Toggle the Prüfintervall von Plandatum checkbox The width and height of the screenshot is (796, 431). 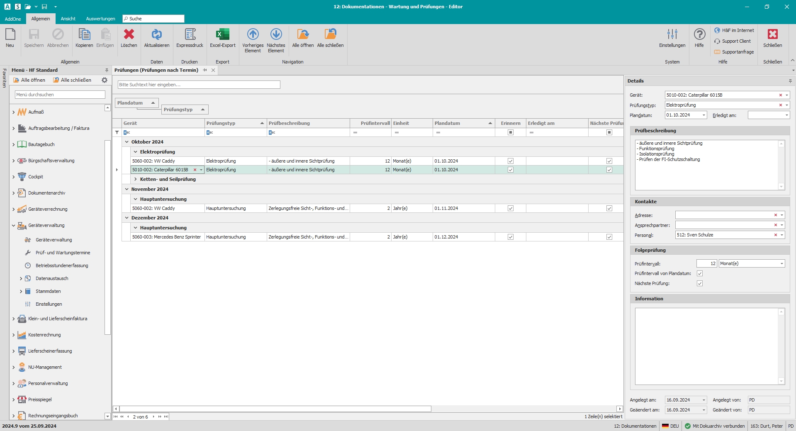(x=700, y=273)
